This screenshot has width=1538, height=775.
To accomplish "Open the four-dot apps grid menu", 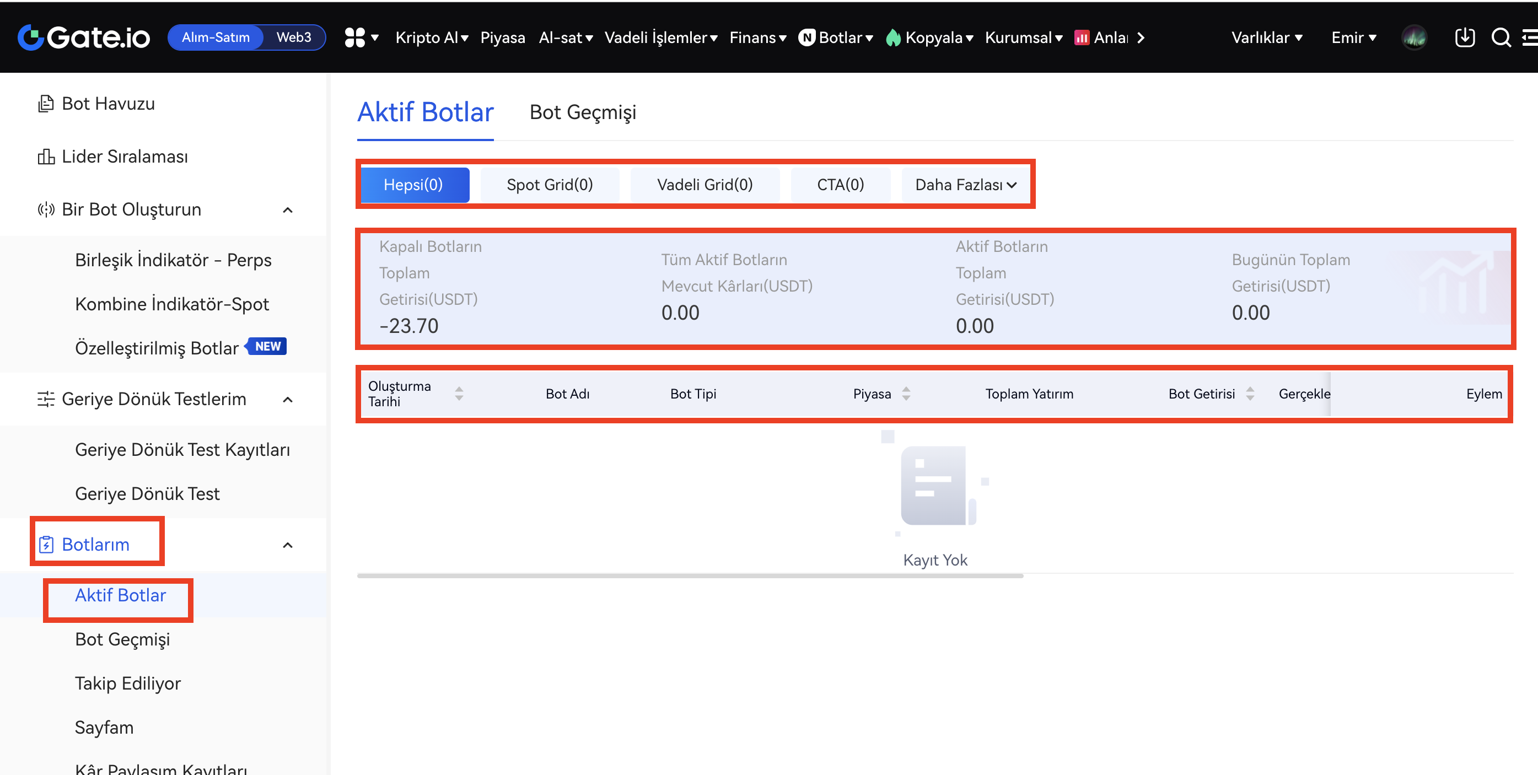I will pos(354,37).
